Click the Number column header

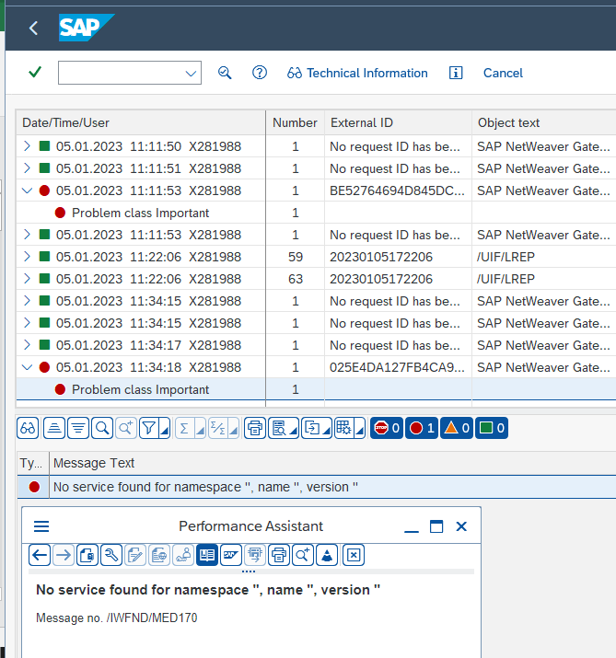tap(296, 122)
